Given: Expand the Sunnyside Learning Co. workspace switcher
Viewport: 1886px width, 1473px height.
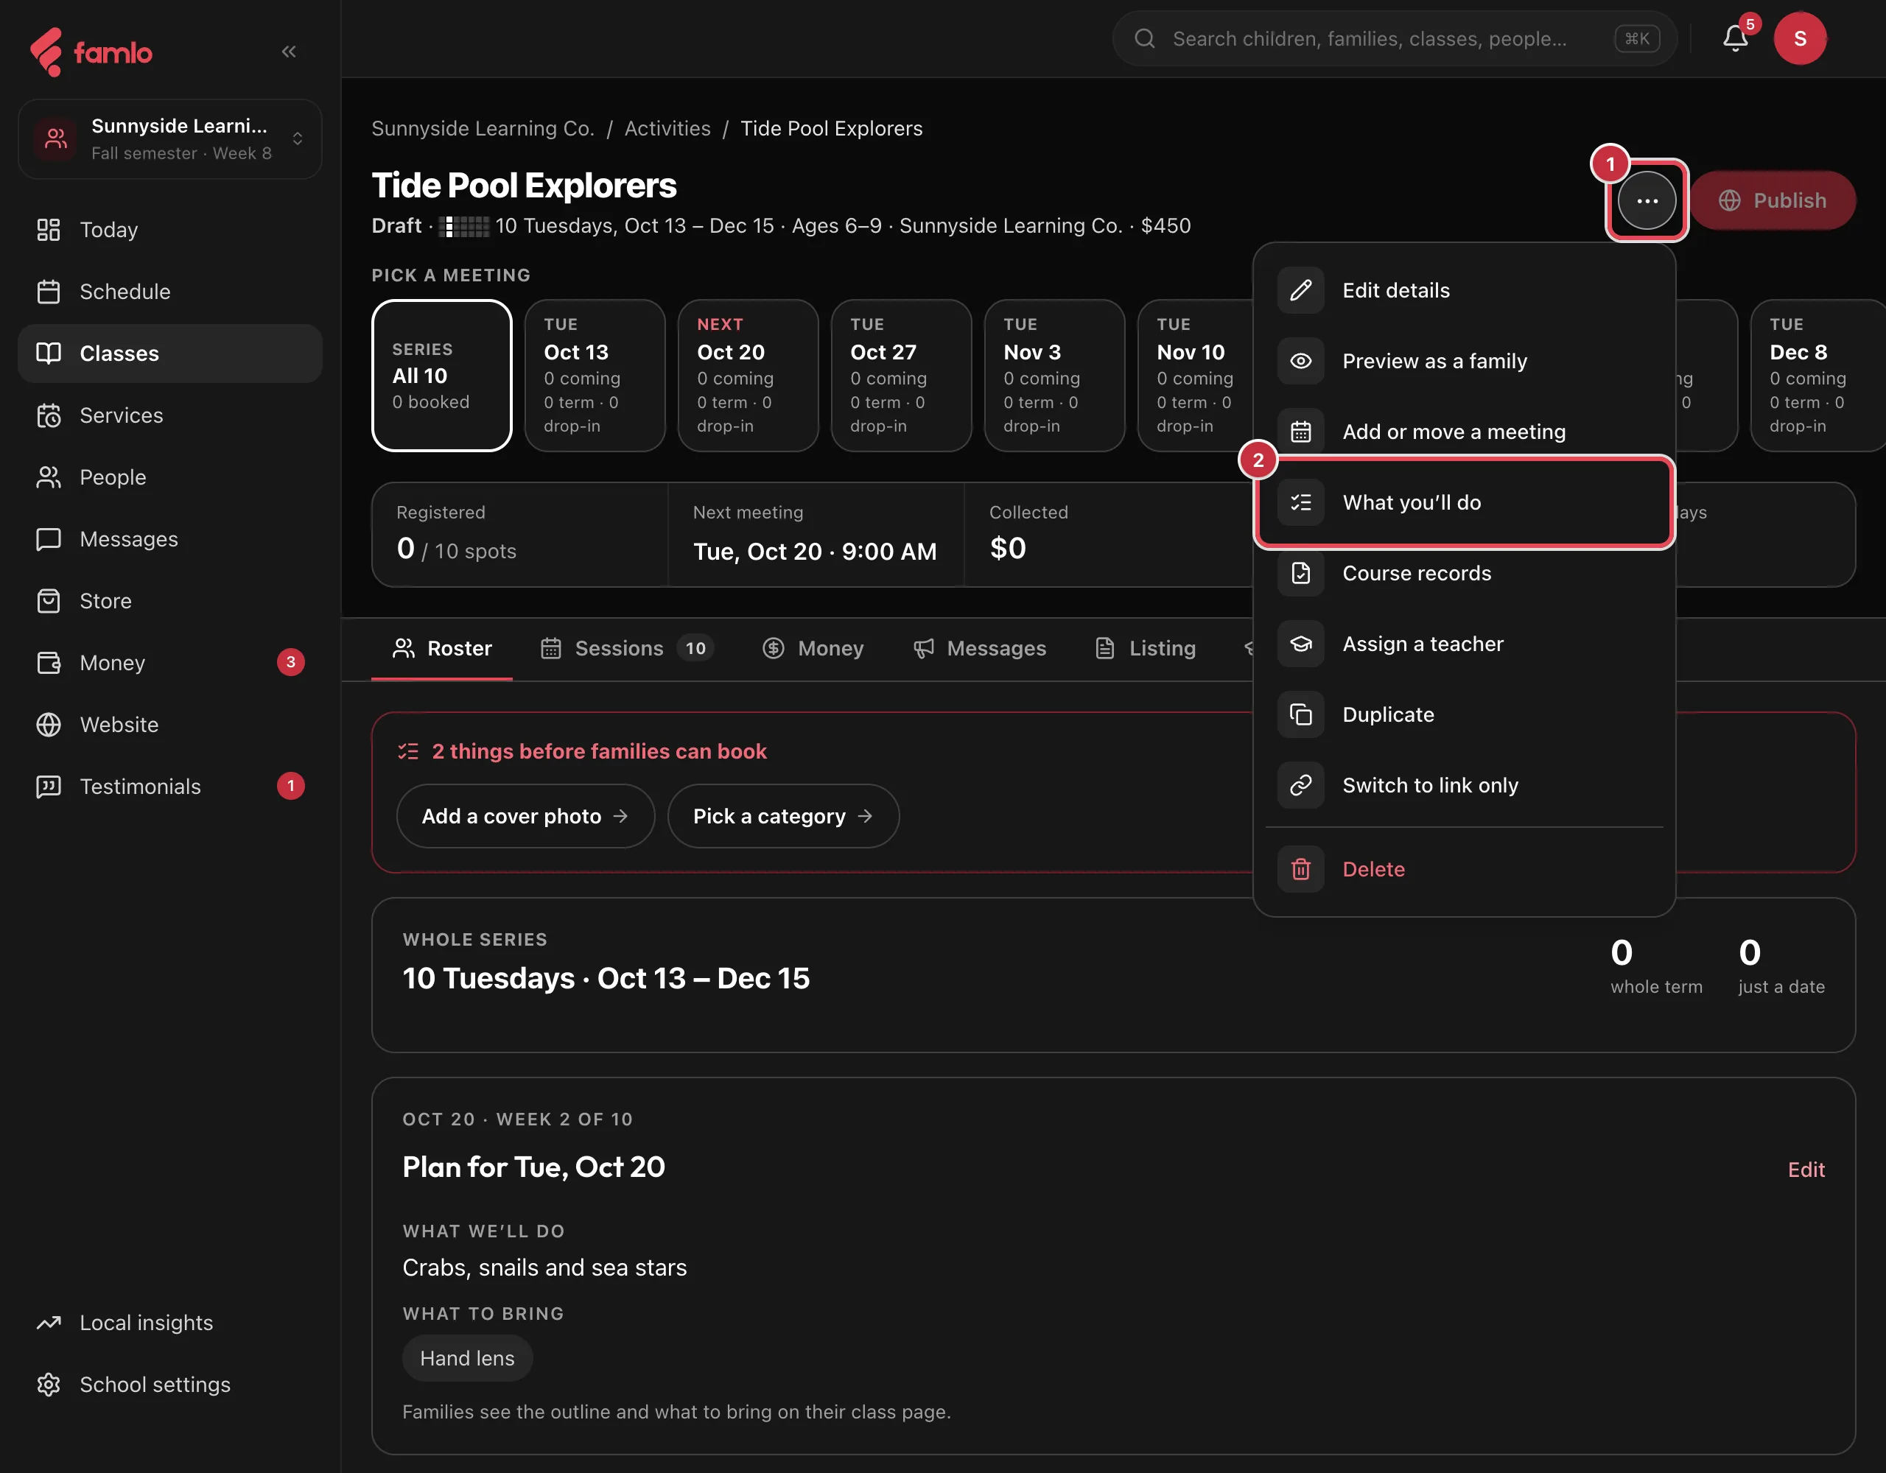Looking at the screenshot, I should 170,139.
